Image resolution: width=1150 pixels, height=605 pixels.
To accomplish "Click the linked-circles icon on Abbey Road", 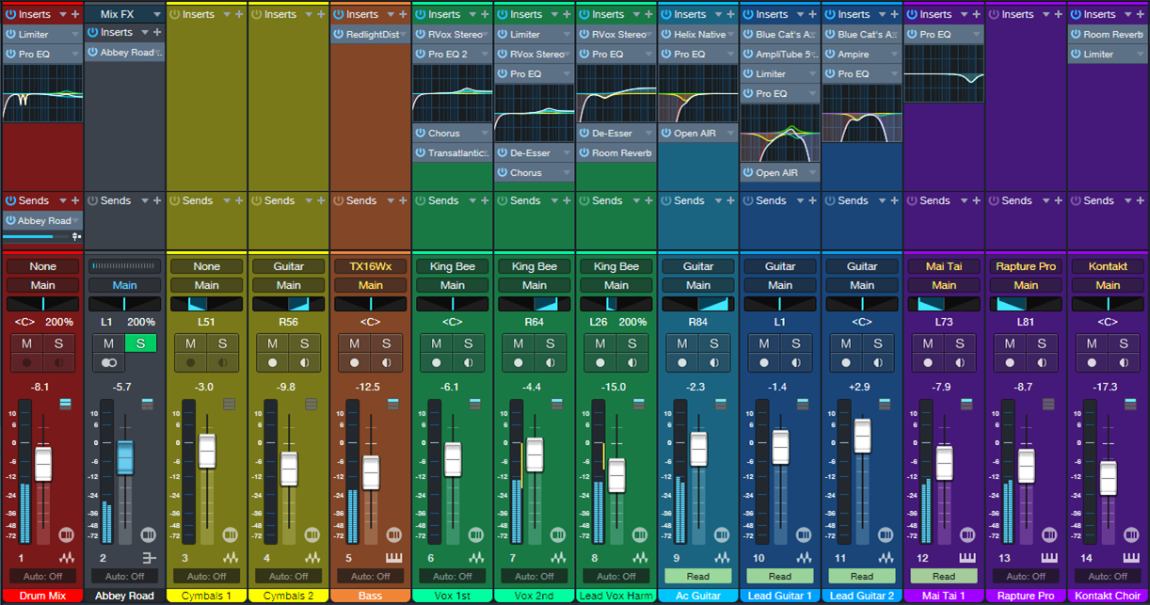I will tap(109, 362).
